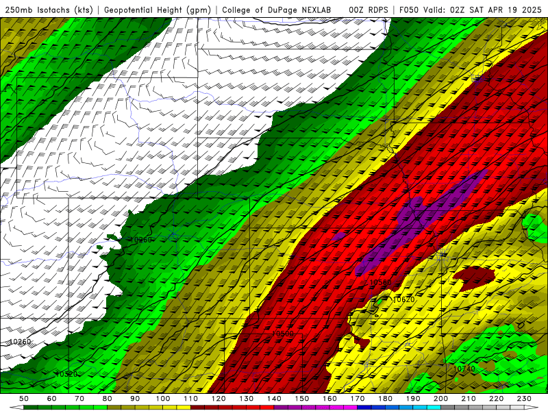Viewport: 548px width, 411px height.
Task: Click the "250mb Isotachs (kts)" title text
Action: pos(49,10)
